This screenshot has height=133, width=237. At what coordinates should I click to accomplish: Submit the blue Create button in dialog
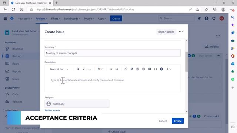pyautogui.click(x=178, y=121)
